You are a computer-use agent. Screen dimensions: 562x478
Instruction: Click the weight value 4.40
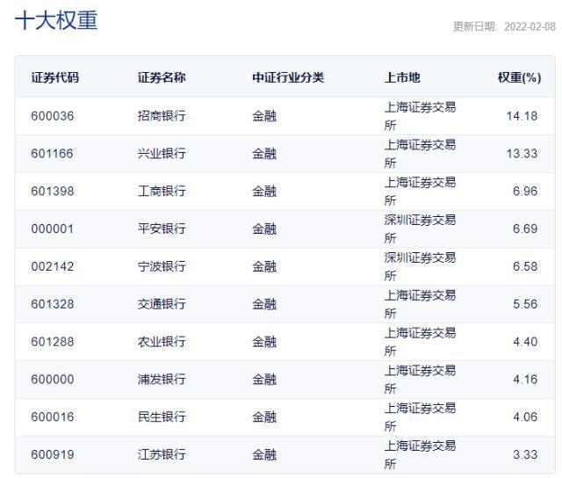point(525,342)
